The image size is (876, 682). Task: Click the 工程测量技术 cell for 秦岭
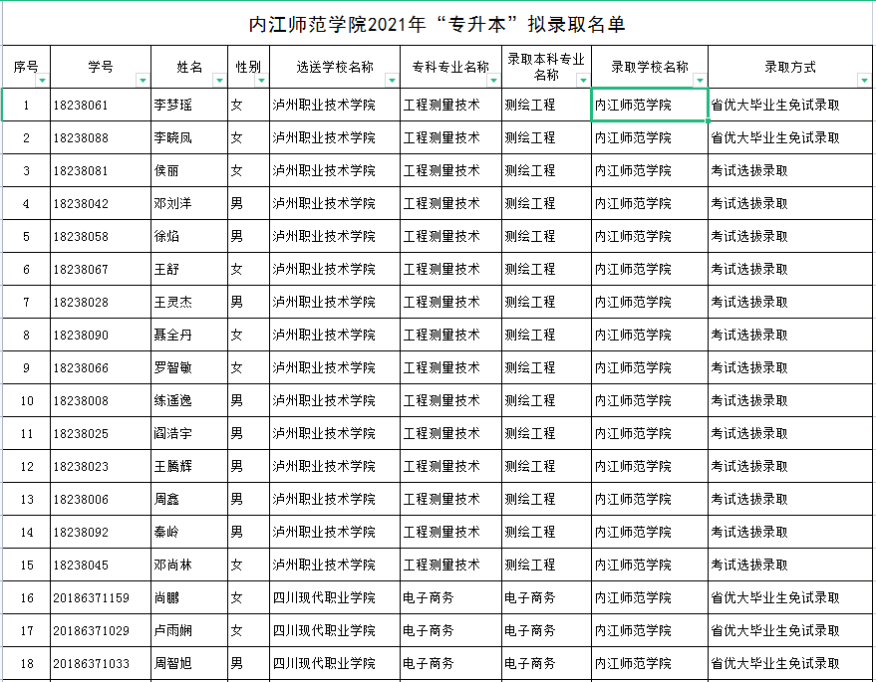[450, 532]
